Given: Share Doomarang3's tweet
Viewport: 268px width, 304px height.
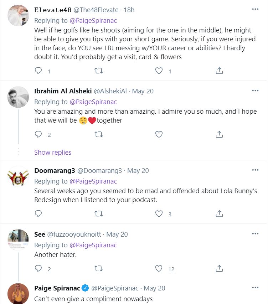Looking at the screenshot, I should click(220, 214).
